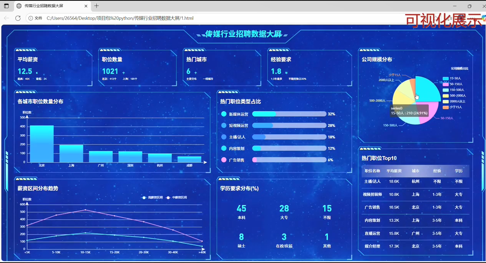Click the 主播/达人 circle marker icon
This screenshot has height=263, width=486.
[x=224, y=137]
